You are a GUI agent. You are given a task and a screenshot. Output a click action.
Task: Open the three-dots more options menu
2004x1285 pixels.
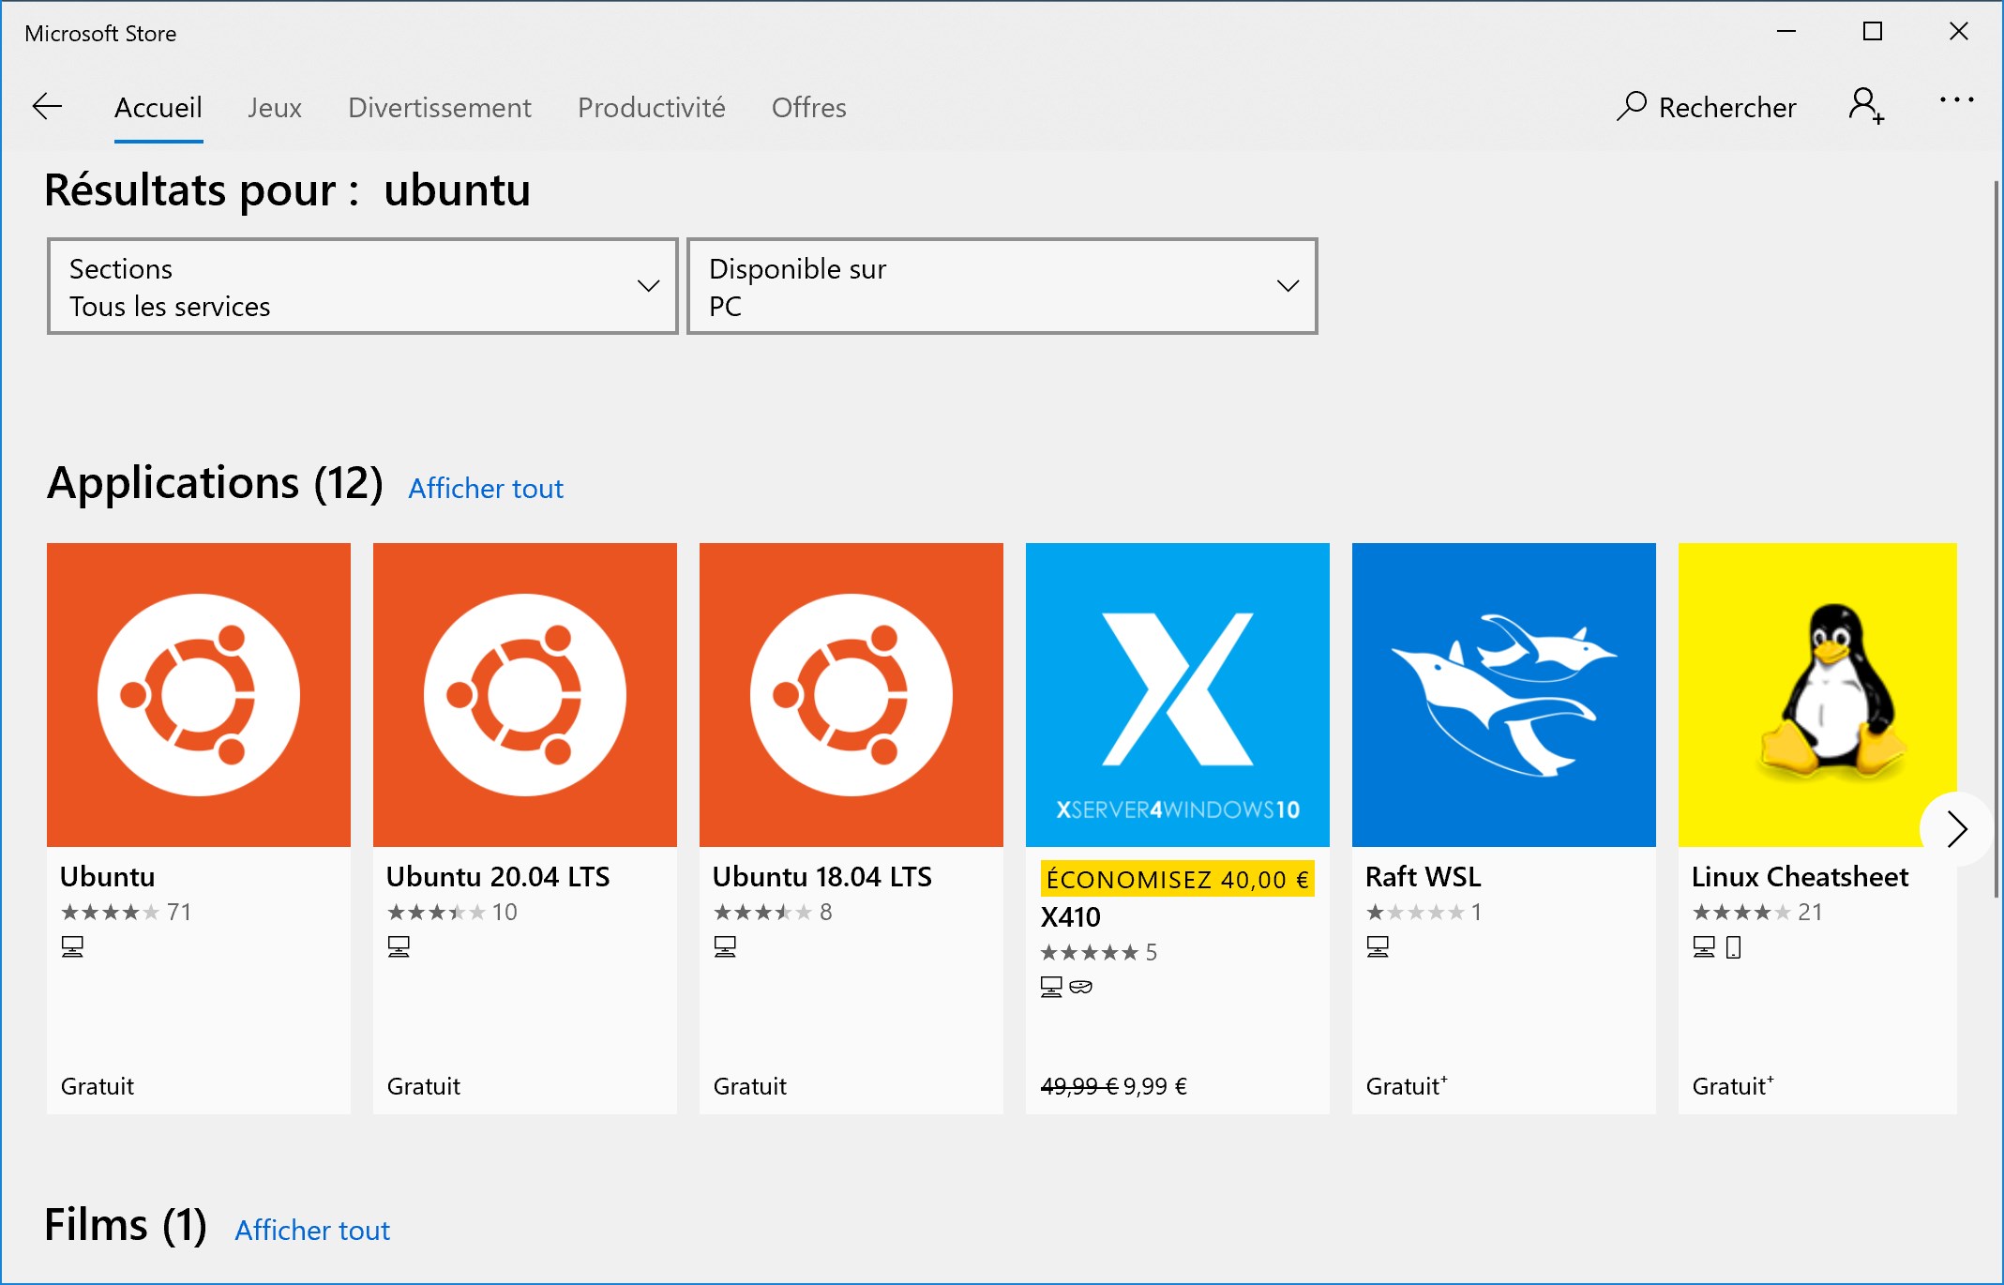tap(1957, 99)
